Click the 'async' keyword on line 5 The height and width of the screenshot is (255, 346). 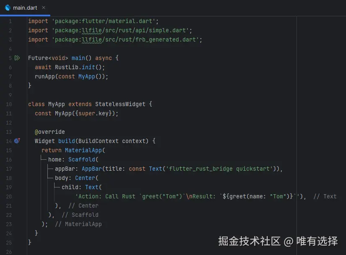point(104,58)
